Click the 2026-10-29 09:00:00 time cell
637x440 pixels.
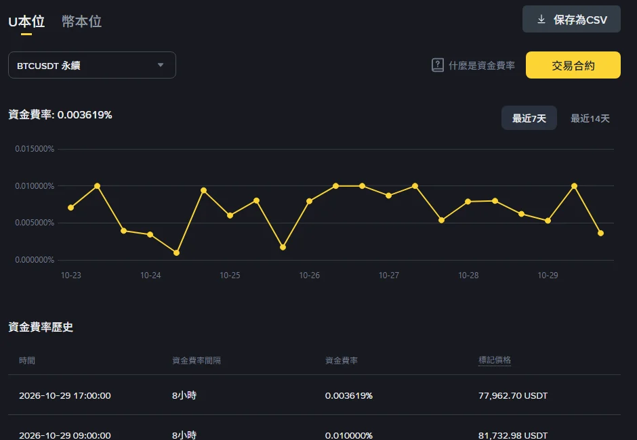click(x=64, y=435)
